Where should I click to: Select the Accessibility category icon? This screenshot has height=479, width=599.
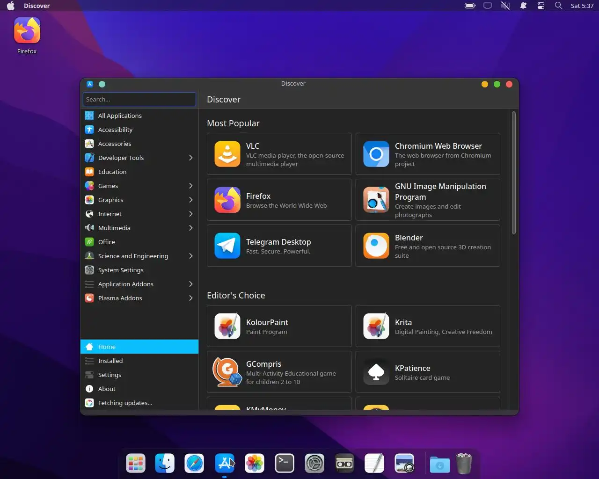(x=89, y=130)
